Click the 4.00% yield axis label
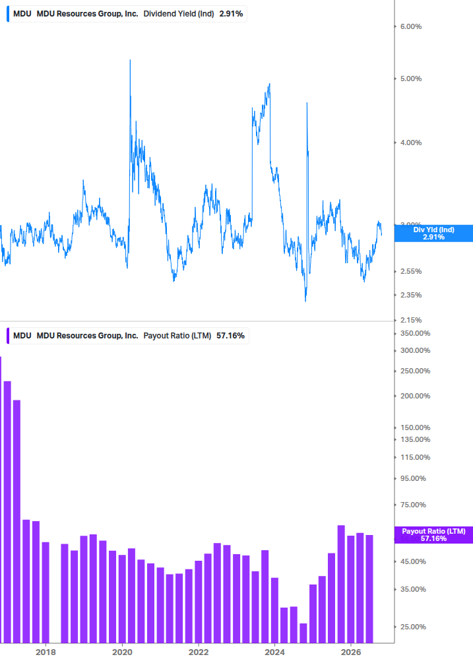Viewport: 473px width, 663px height. 411,143
